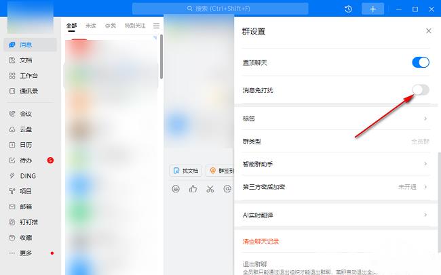Click the thumbs-up icon in chat toolbar

coord(193,189)
